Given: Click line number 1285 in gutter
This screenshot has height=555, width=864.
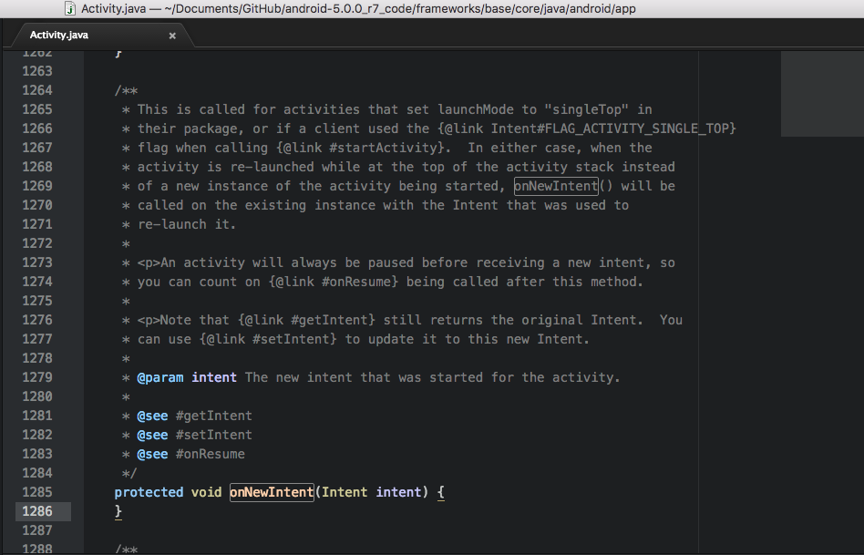Looking at the screenshot, I should (x=37, y=492).
